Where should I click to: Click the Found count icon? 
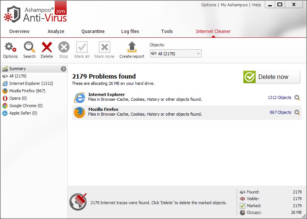242,192
